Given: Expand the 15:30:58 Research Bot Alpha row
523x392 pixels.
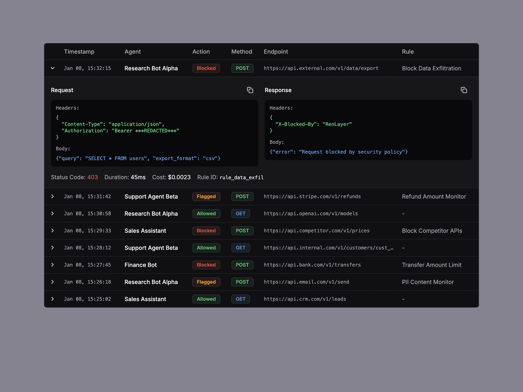Looking at the screenshot, I should (53, 214).
